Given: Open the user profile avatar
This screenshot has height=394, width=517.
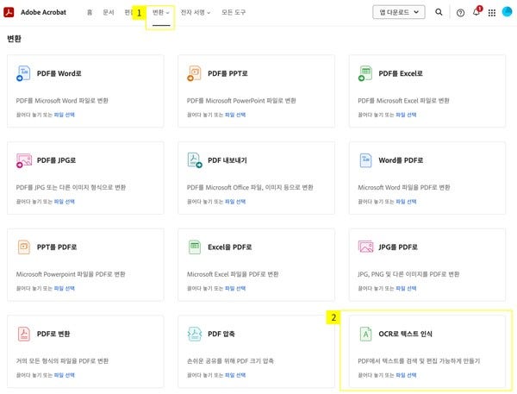Looking at the screenshot, I should coord(507,13).
